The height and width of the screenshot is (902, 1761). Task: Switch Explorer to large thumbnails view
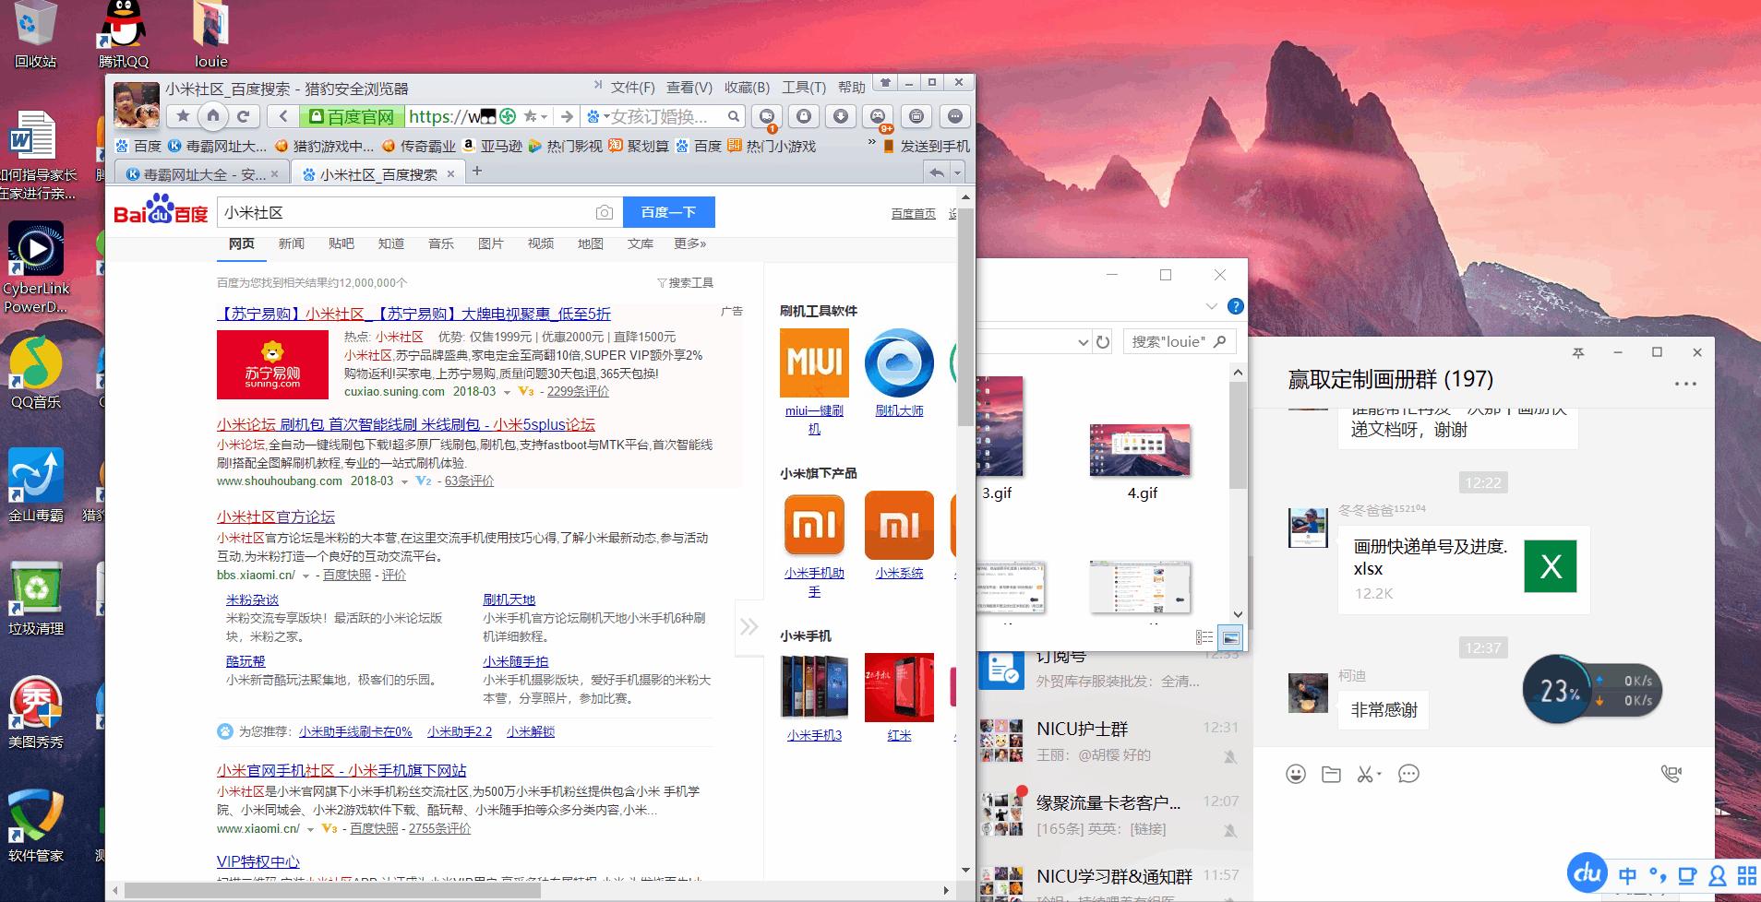click(x=1230, y=637)
